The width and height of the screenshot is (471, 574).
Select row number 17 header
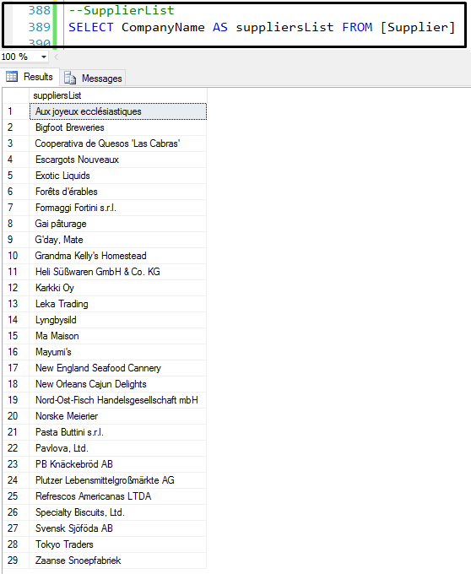pyautogui.click(x=16, y=368)
